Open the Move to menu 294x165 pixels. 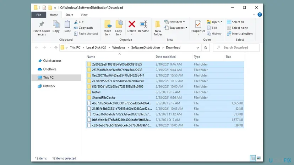coord(107,28)
